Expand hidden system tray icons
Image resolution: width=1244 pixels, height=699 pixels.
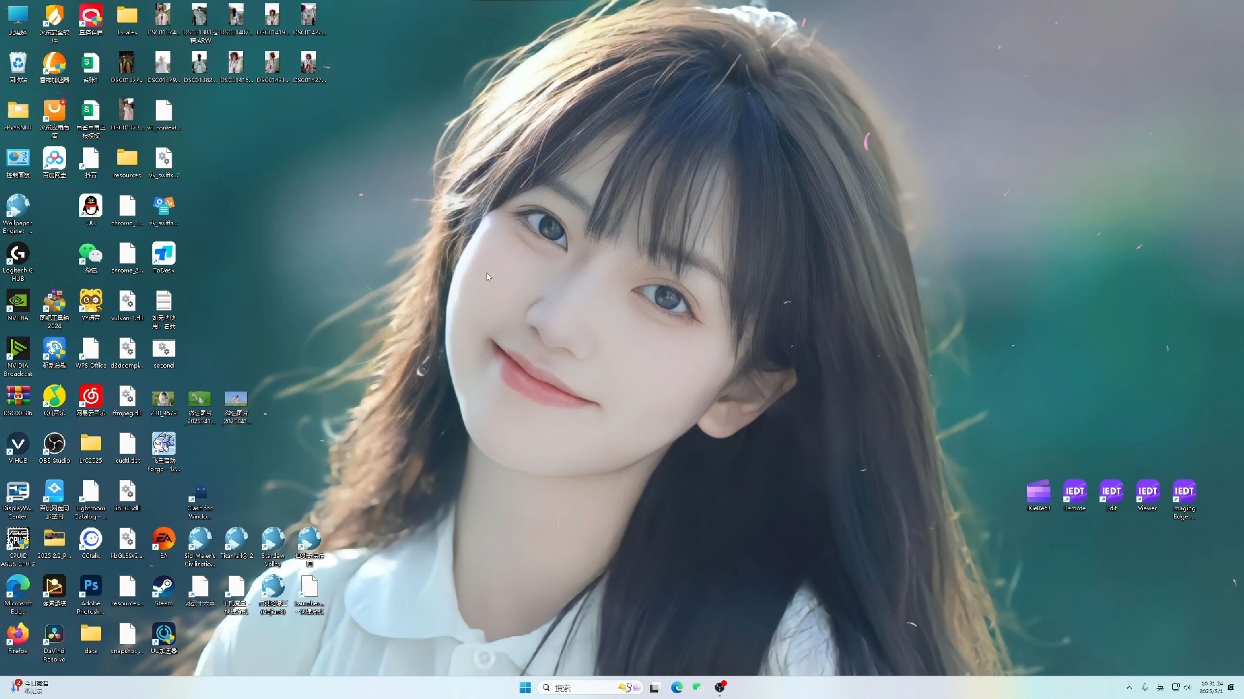(x=1128, y=687)
